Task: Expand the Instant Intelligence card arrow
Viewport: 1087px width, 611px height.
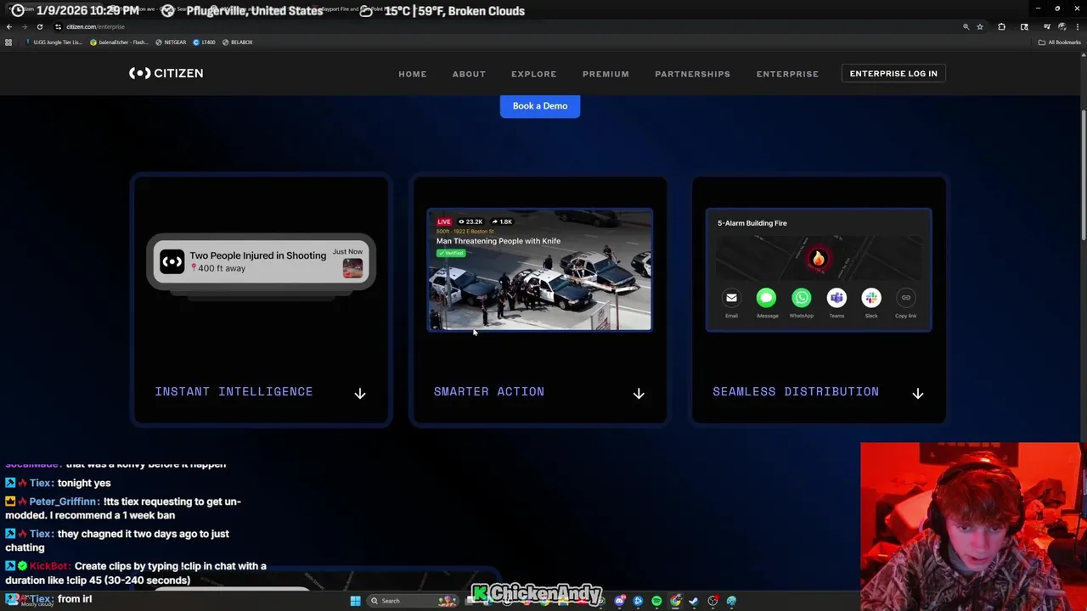Action: (360, 393)
